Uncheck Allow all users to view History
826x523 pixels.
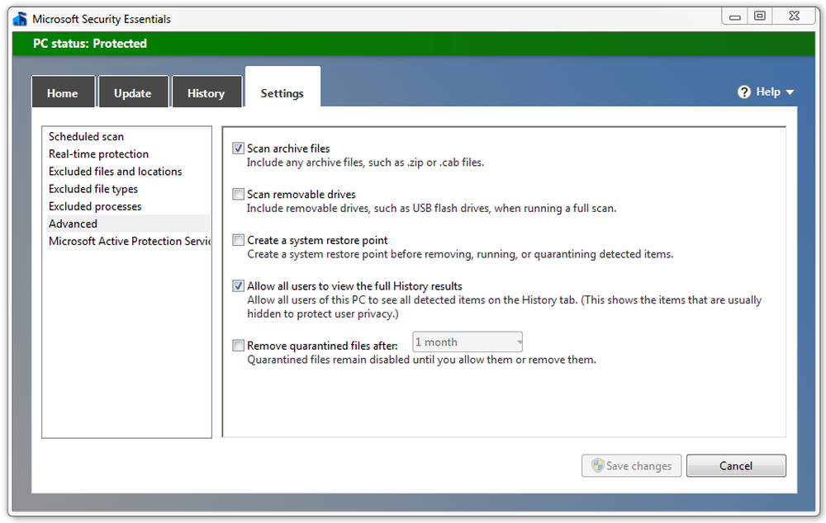[238, 285]
